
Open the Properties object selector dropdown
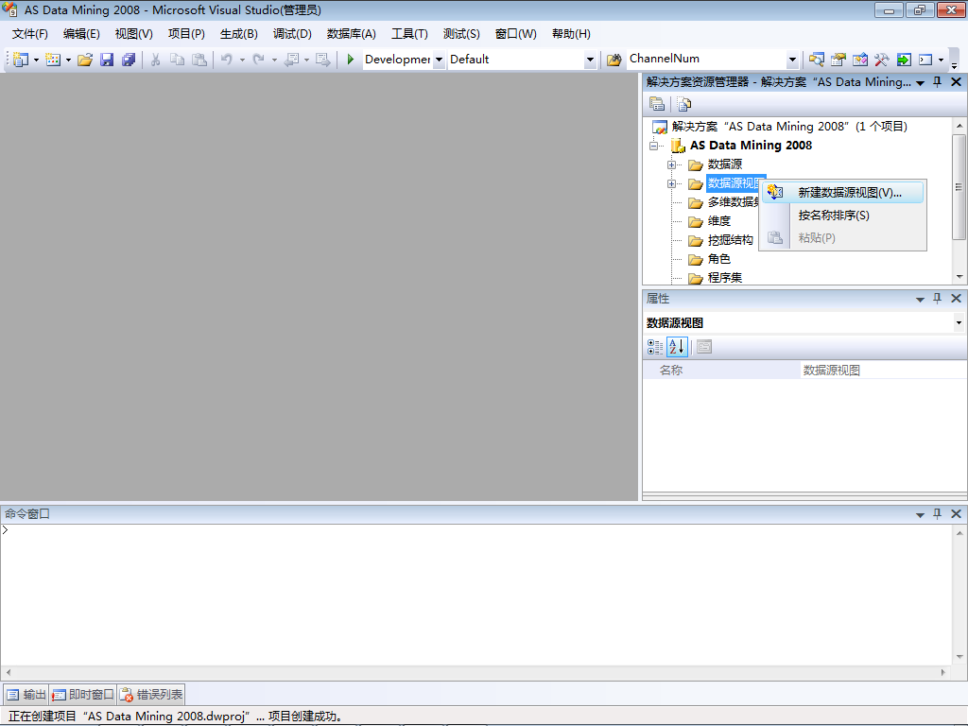[x=959, y=322]
